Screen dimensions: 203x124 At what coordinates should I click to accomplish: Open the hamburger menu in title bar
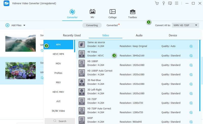[177, 3]
